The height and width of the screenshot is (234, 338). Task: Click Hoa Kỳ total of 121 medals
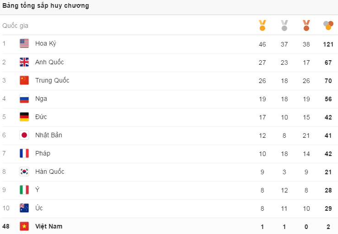coord(328,44)
